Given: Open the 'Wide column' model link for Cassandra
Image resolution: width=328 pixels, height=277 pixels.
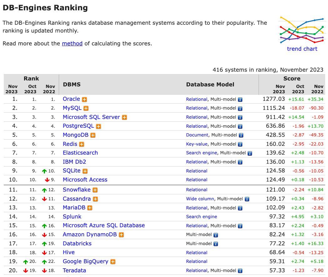Looking at the screenshot, I should click(200, 199).
